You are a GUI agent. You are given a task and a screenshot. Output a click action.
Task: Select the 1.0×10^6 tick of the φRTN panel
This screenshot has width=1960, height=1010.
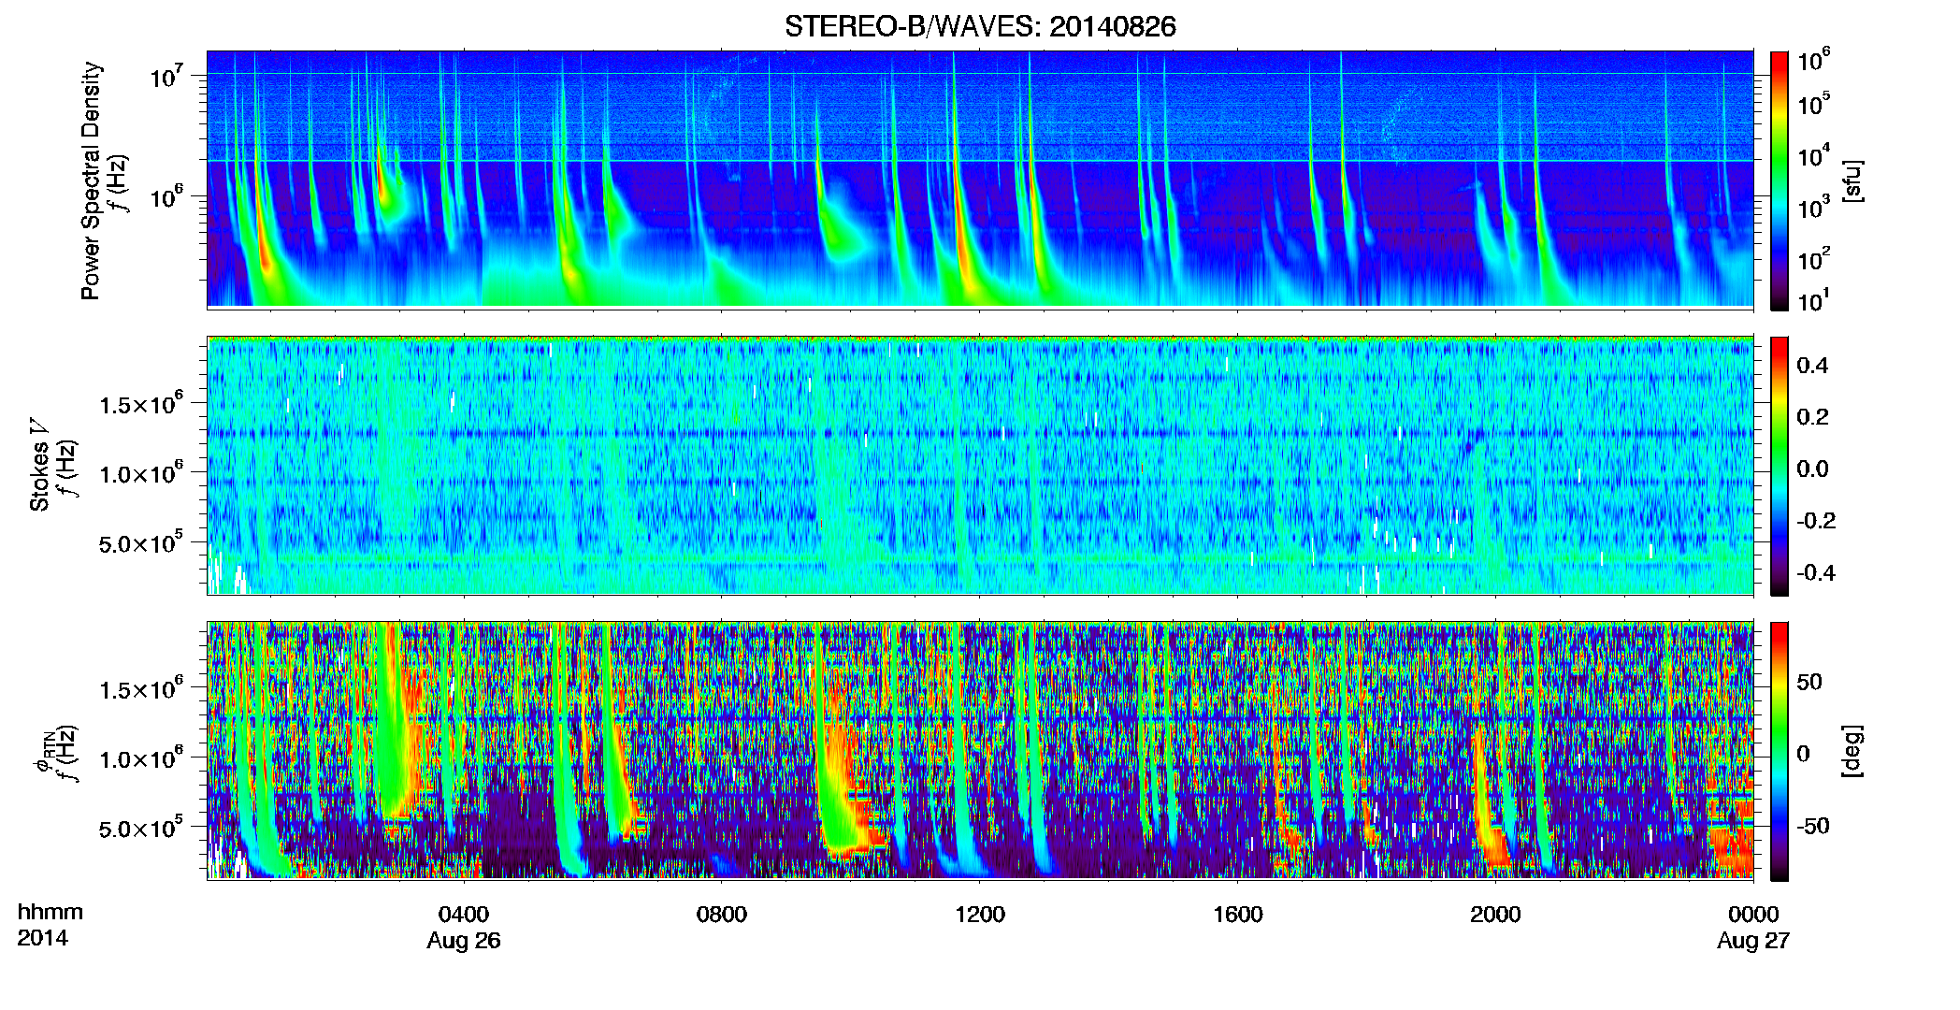[142, 758]
